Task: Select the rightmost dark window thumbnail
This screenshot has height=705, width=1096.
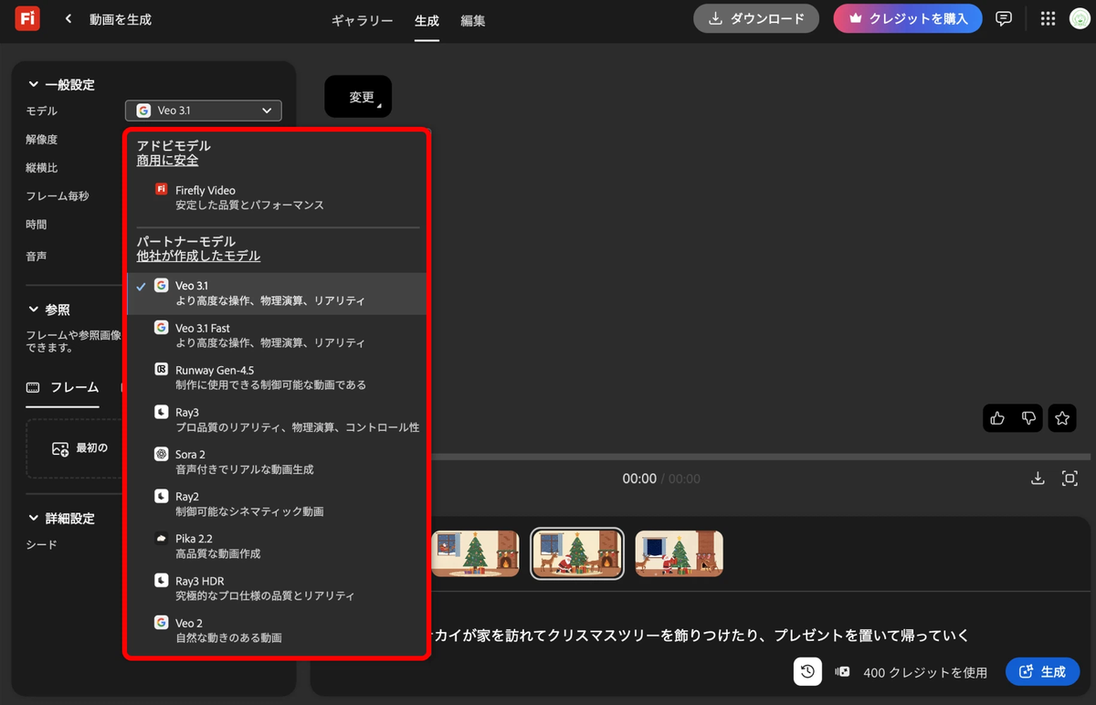Action: tap(679, 553)
